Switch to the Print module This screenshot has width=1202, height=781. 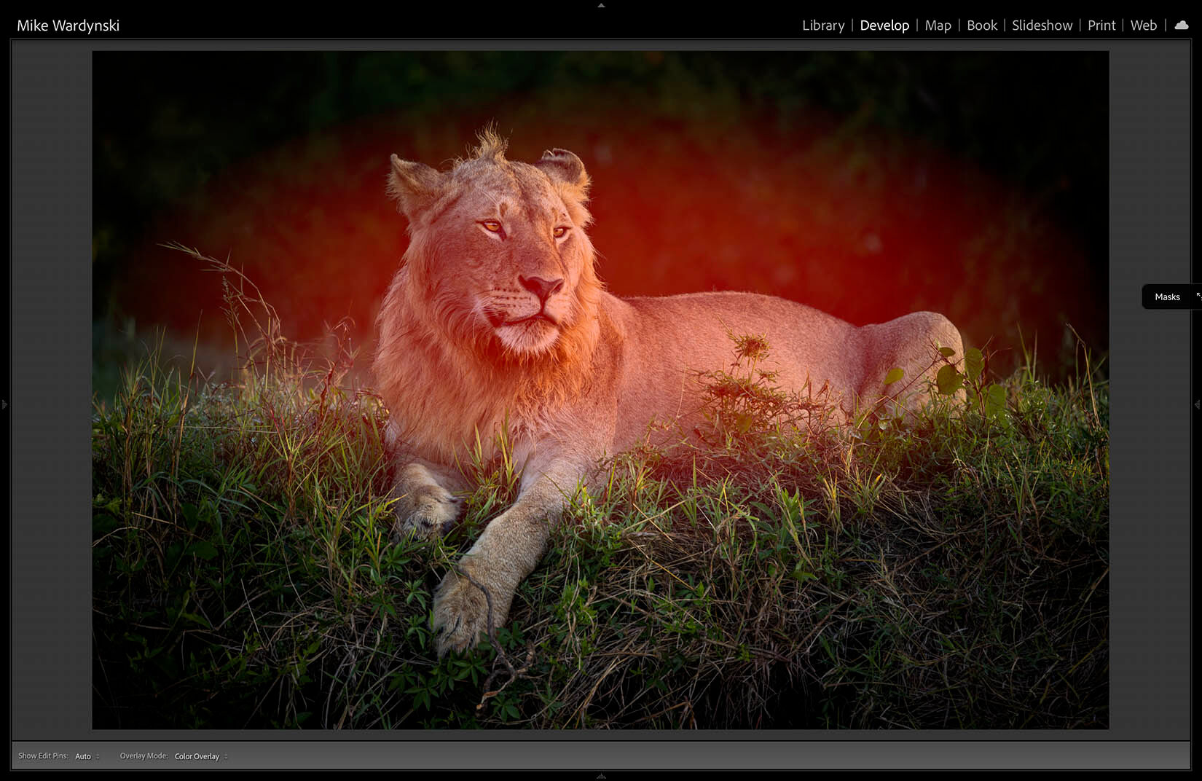click(x=1101, y=25)
